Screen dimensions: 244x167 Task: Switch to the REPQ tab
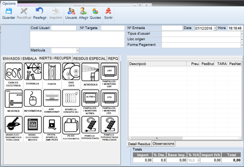coord(113,59)
